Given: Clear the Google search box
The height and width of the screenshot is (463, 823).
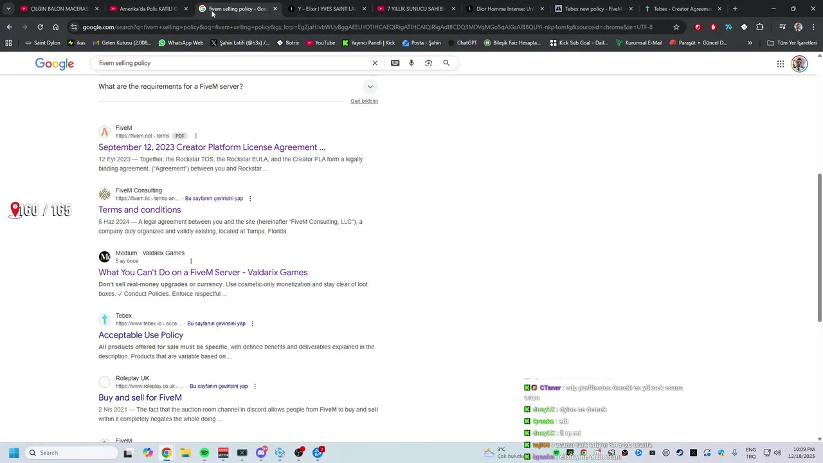Looking at the screenshot, I should pos(375,63).
